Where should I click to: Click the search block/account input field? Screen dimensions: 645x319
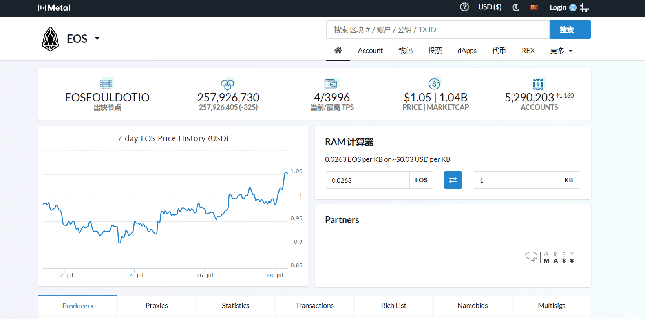(x=437, y=30)
